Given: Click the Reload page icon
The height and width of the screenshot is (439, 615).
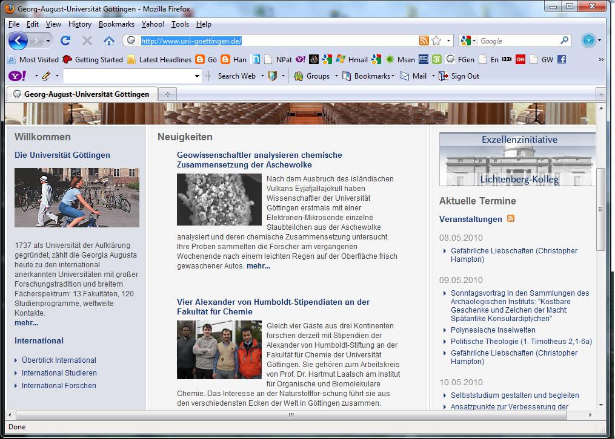Looking at the screenshot, I should [x=65, y=41].
